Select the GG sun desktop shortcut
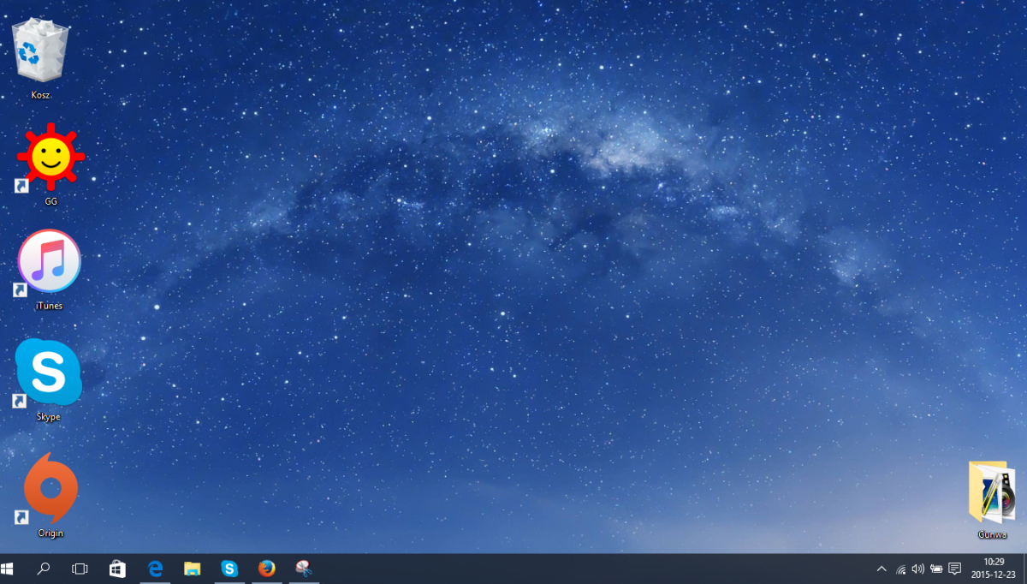Viewport: 1027px width, 584px height. 50,157
